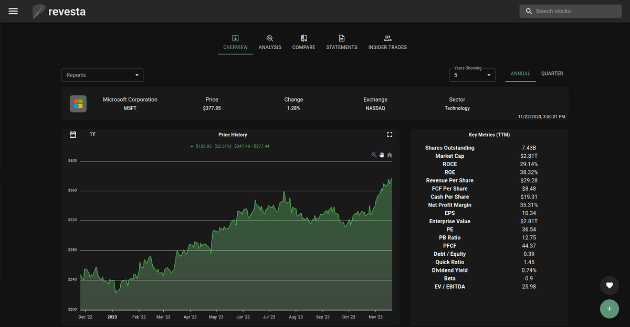Click the Overview chart icon
Image resolution: width=630 pixels, height=327 pixels.
pyautogui.click(x=235, y=38)
